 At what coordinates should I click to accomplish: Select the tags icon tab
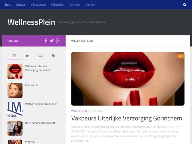pos(53,56)
